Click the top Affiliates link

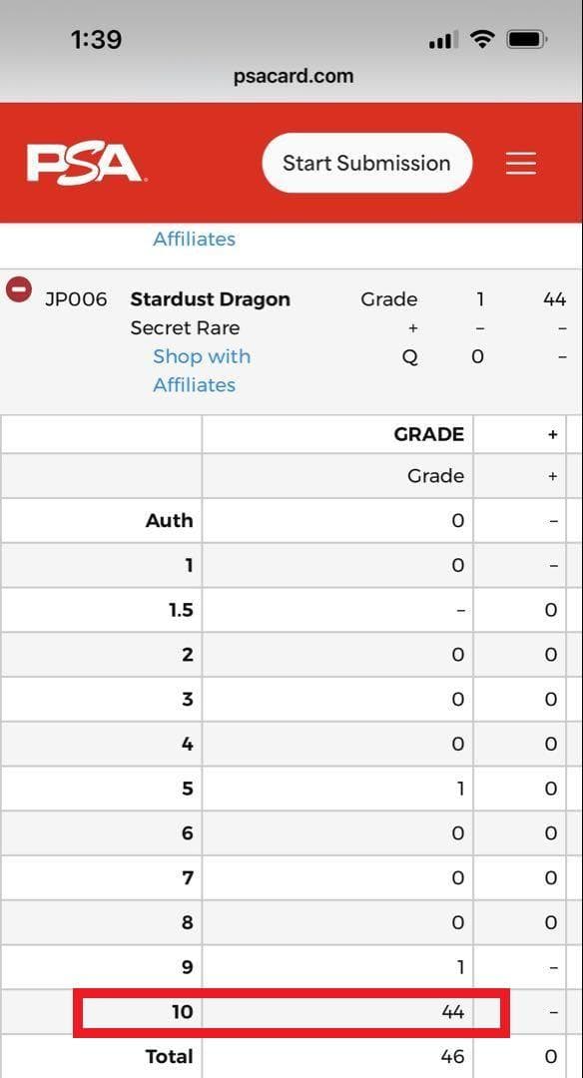coord(195,239)
